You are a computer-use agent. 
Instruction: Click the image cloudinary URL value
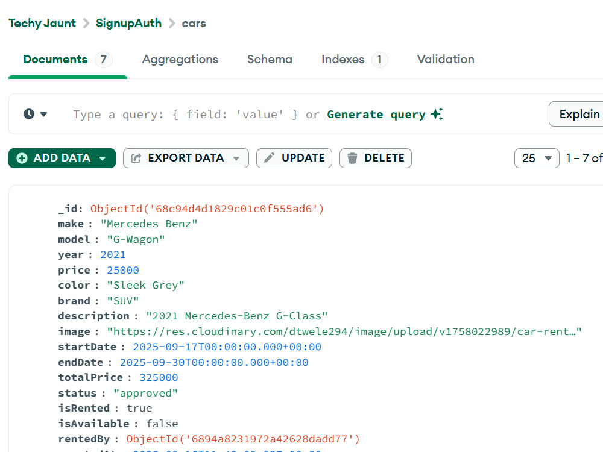point(344,331)
